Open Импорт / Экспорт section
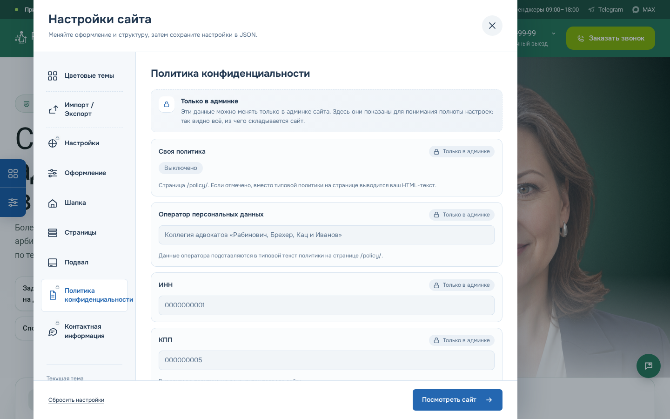The height and width of the screenshot is (419, 670). pyautogui.click(x=84, y=109)
